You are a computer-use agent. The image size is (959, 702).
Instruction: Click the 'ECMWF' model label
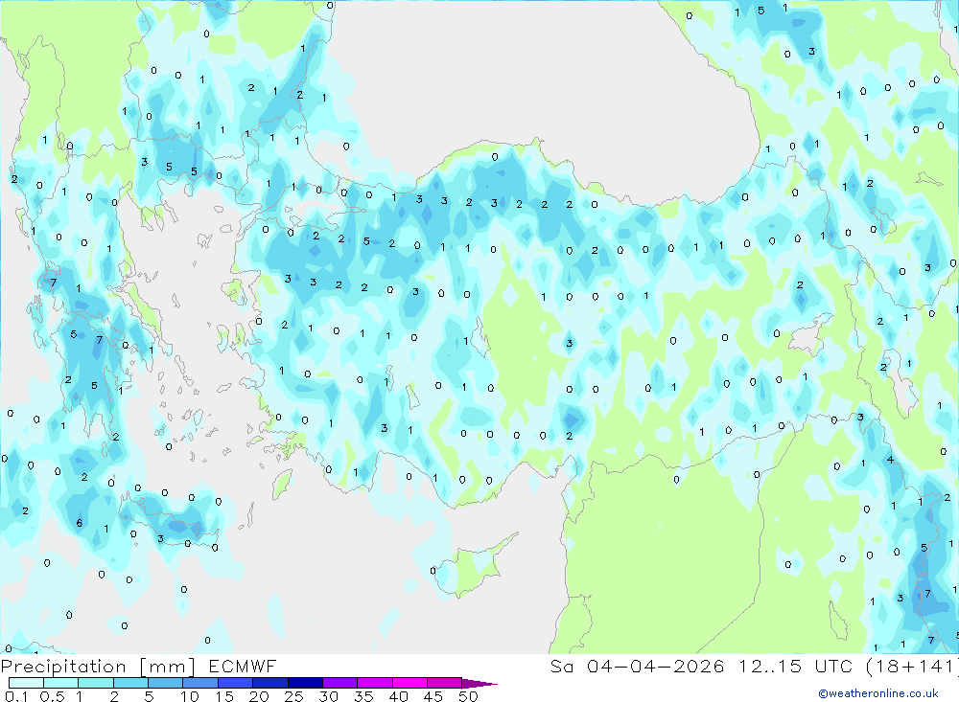(x=243, y=666)
